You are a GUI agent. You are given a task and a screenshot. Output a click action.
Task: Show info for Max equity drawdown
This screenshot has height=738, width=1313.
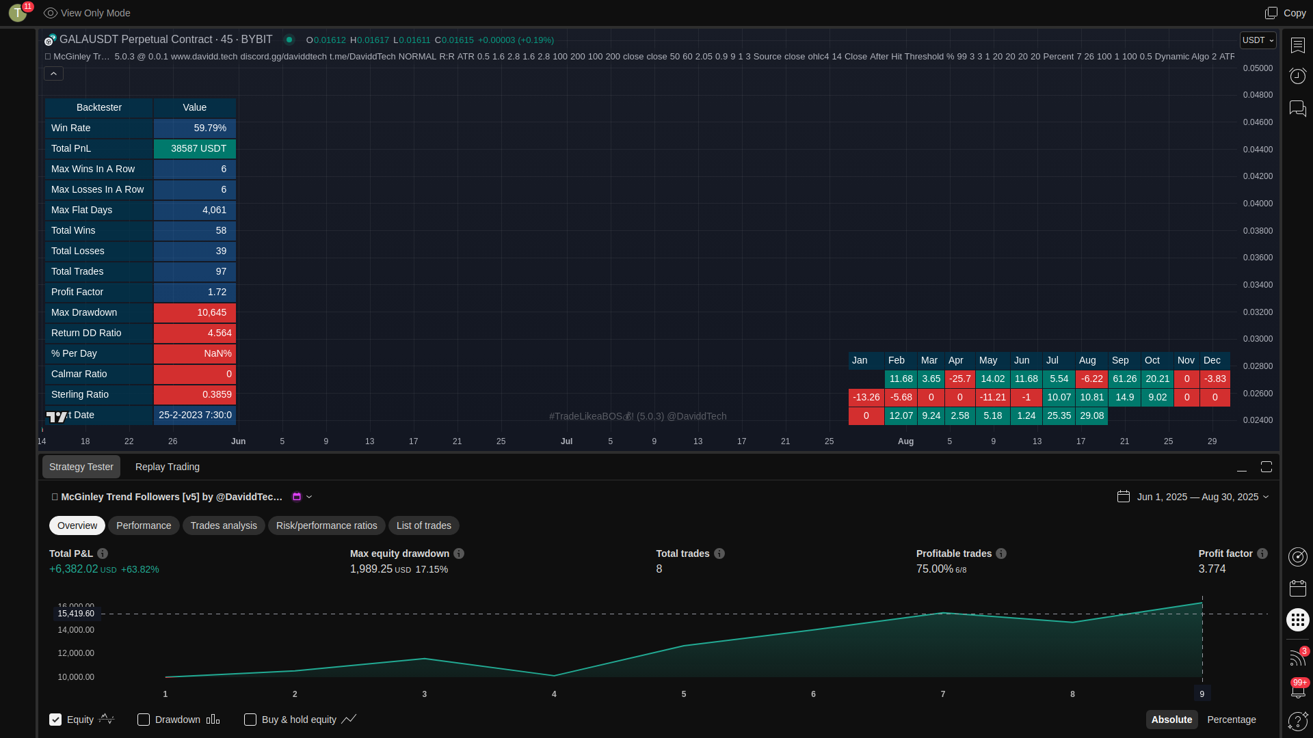tap(459, 553)
